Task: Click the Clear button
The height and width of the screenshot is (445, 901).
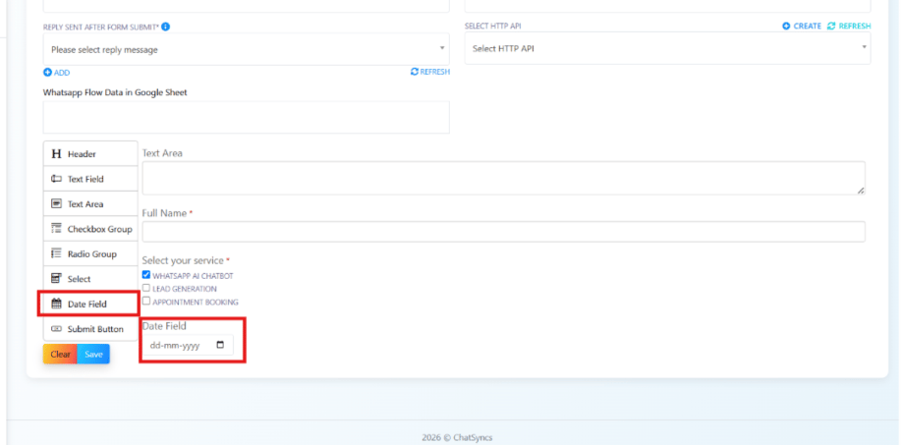Action: [x=60, y=355]
